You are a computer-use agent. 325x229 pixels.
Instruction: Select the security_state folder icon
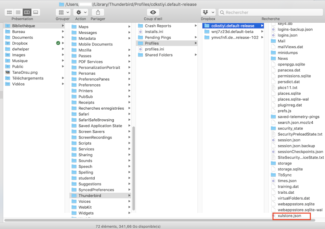[x=273, y=128]
